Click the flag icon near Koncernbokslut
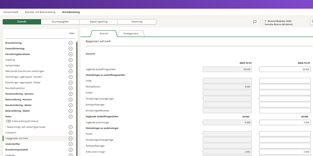Screen dimensions: 313x156 click(x=255, y=22)
